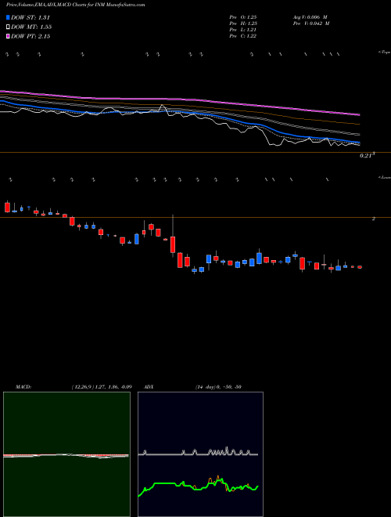Viewport: 391px width, 517px height.
Task: Click the white DOW MT legend swatch
Action: click(x=8, y=27)
